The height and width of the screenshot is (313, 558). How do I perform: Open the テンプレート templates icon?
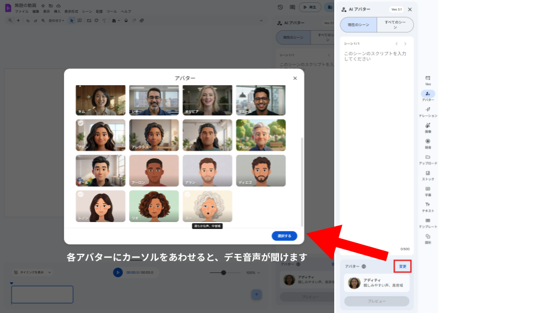click(428, 221)
